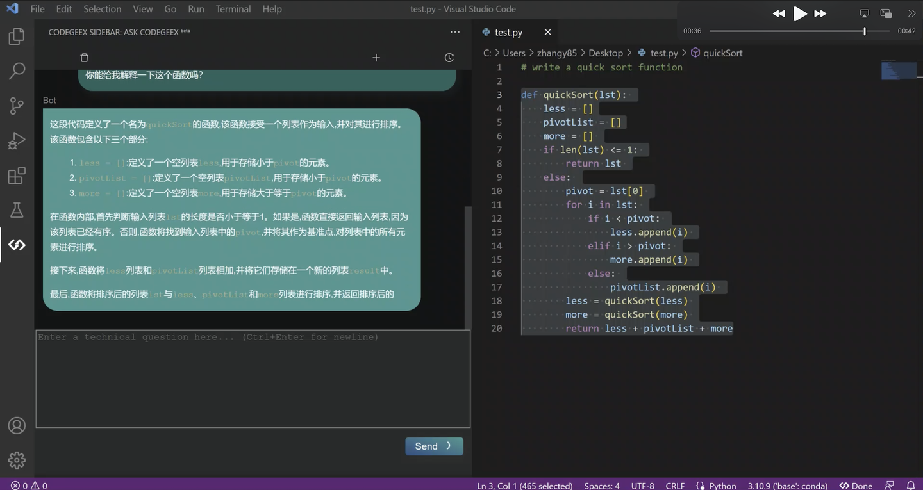Open the Run and Debug view
Viewport: 923px width, 490px height.
pyautogui.click(x=17, y=140)
